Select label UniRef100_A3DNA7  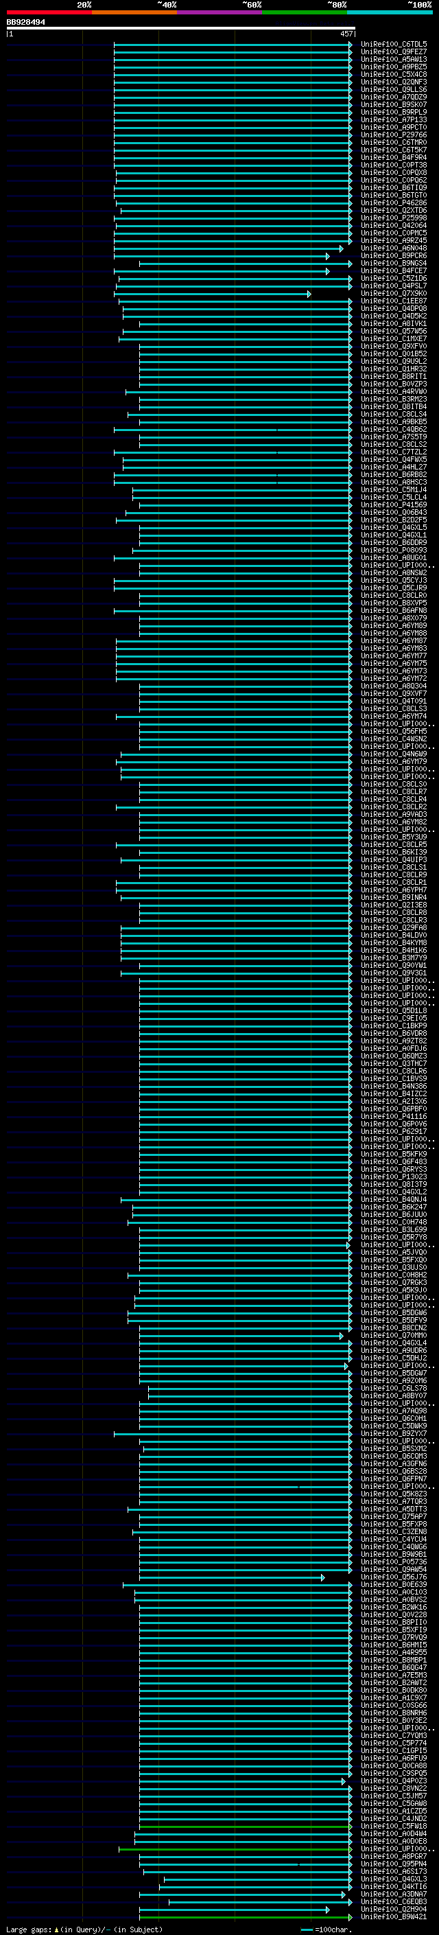pos(393,1895)
